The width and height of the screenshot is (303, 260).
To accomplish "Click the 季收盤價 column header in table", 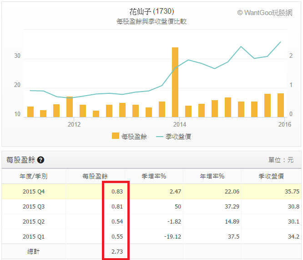I will pos(271,176).
